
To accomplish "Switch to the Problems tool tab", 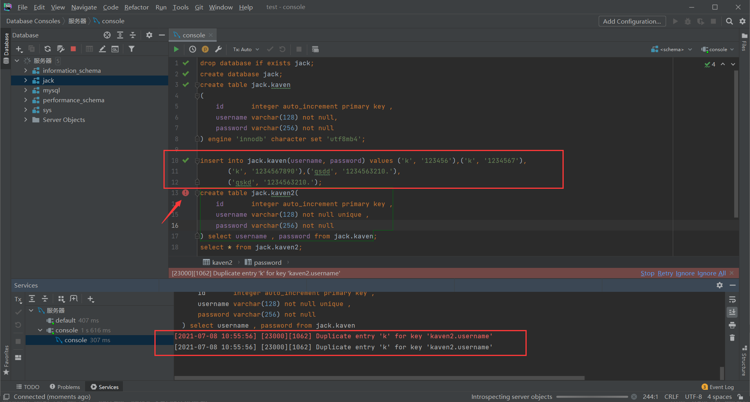I will coord(65,387).
